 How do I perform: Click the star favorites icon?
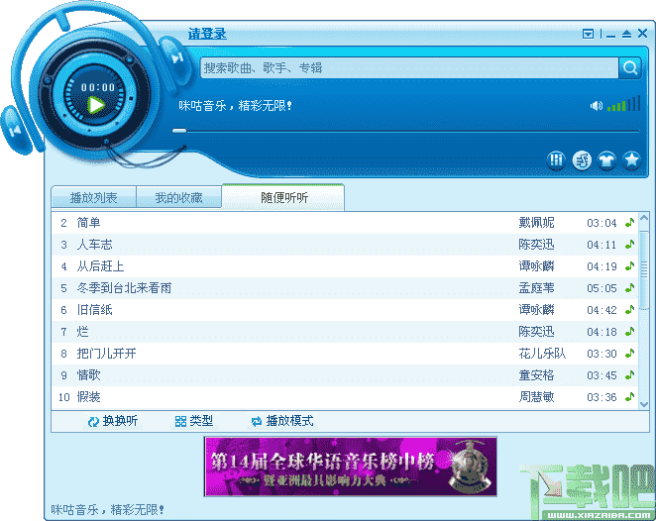(631, 159)
